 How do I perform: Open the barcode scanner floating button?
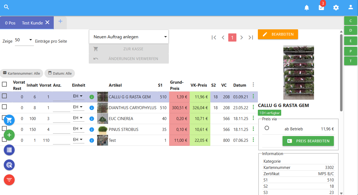9,150
